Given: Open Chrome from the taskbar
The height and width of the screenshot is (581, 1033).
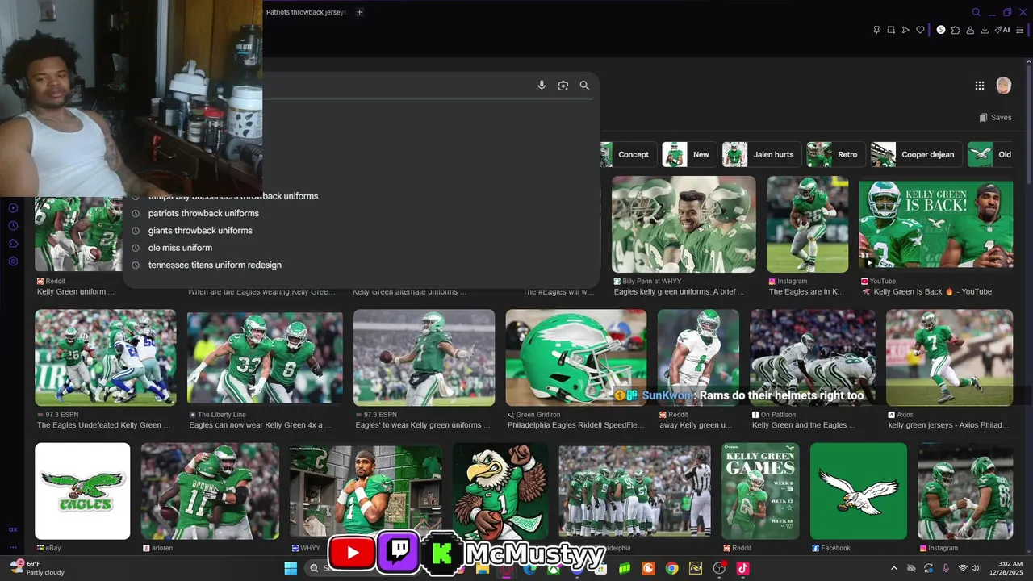Looking at the screenshot, I should 671,568.
